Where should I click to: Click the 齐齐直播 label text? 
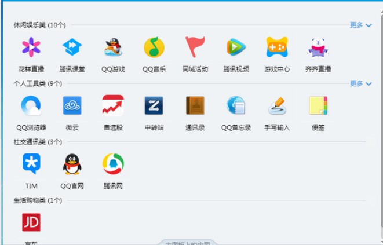tap(318, 69)
